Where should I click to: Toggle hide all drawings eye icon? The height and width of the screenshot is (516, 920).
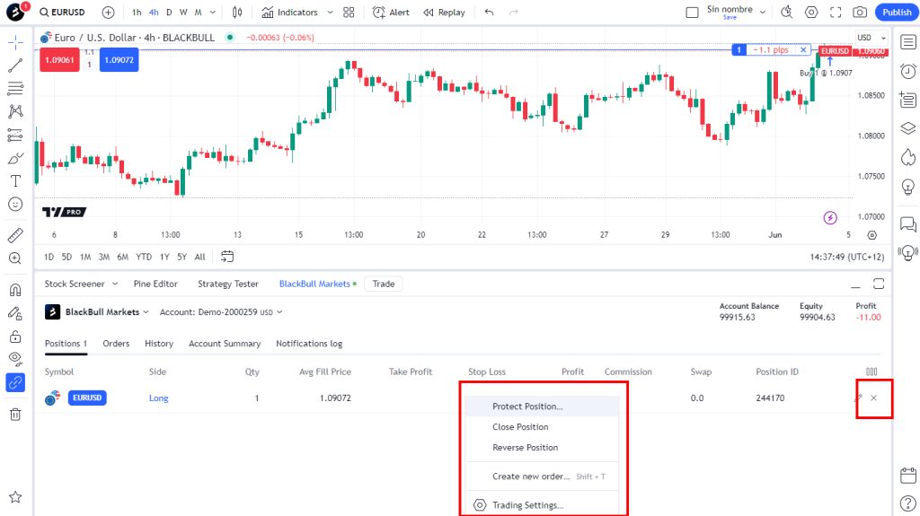pyautogui.click(x=15, y=359)
